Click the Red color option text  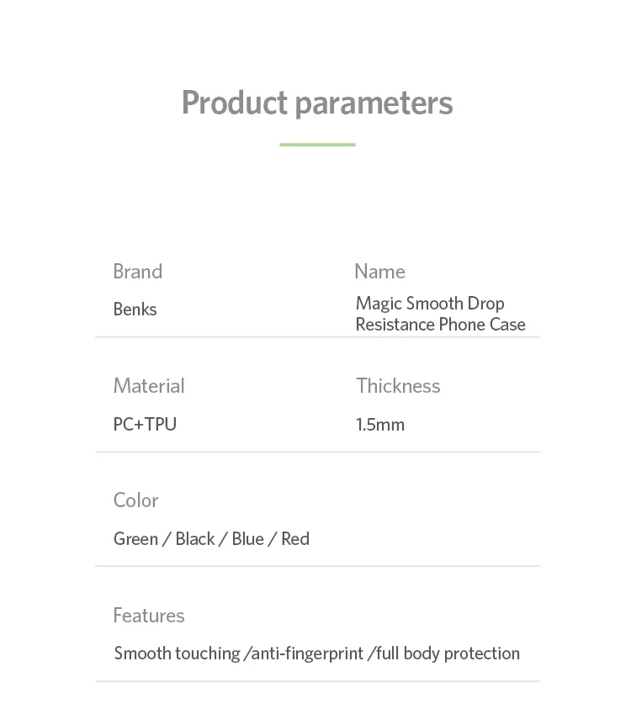point(295,538)
